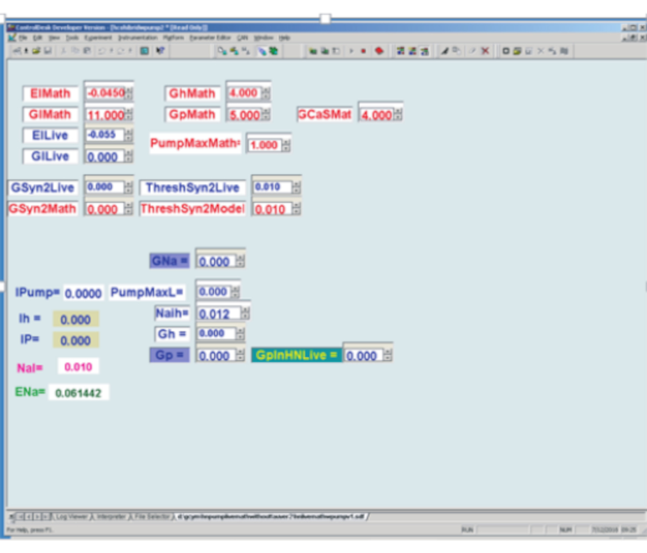Click the red X delete toolbar icon
Screen dimensions: 647x553
click(x=485, y=51)
